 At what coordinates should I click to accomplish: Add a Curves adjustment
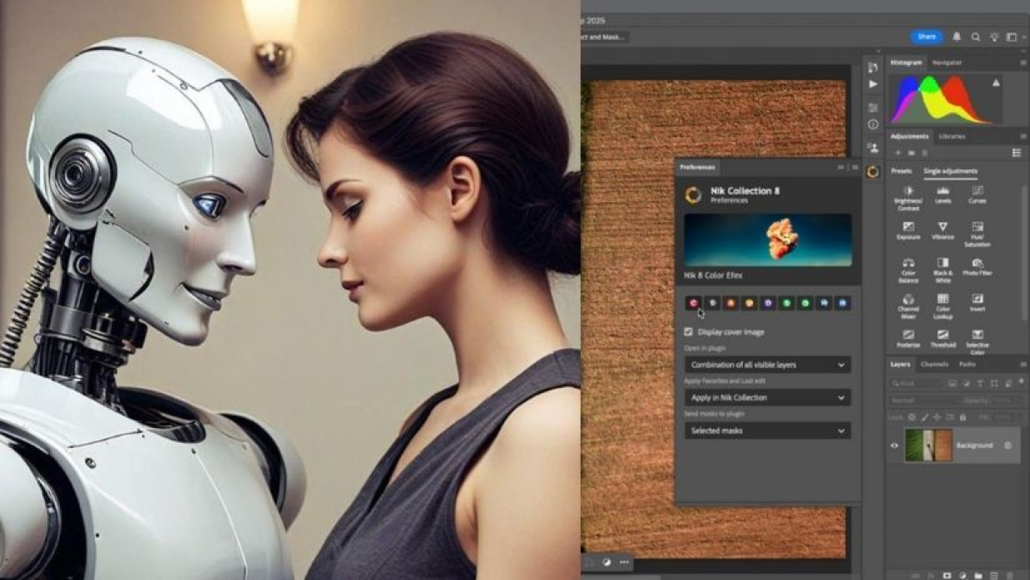[977, 192]
